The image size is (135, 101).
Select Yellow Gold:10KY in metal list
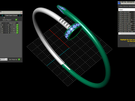click(126, 14)
